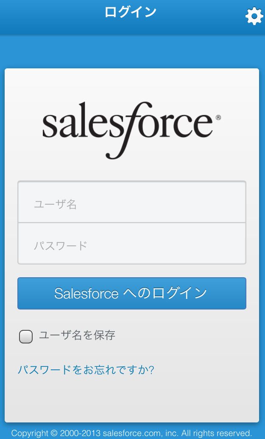Click the ユーザ名 placeholder text

tap(56, 204)
